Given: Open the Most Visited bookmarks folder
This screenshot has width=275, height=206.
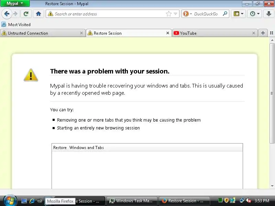Looking at the screenshot, I should 16,24.
